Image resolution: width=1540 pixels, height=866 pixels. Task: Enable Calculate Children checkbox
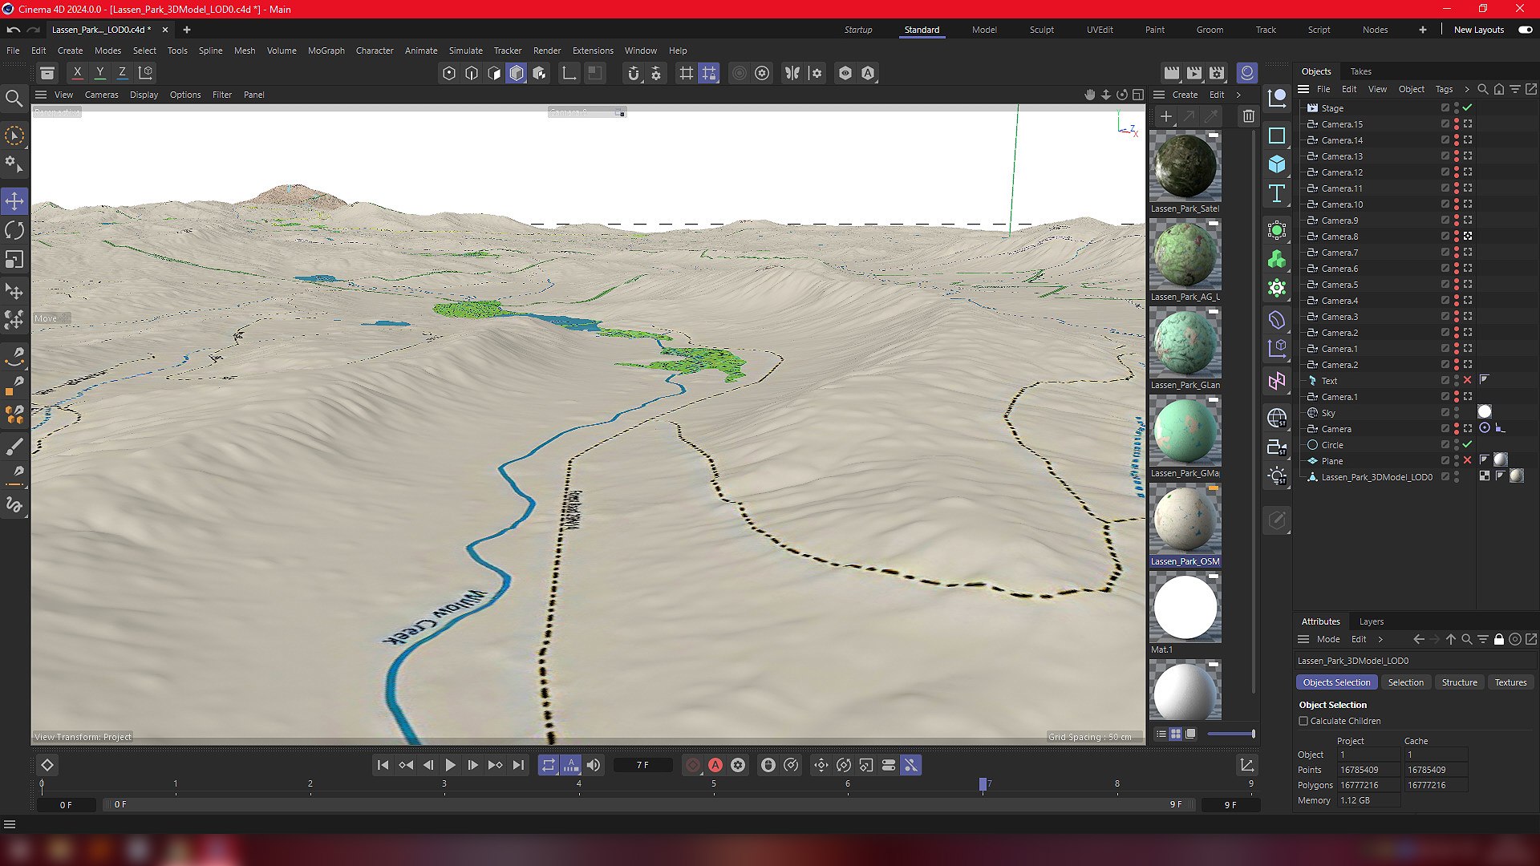click(x=1303, y=721)
